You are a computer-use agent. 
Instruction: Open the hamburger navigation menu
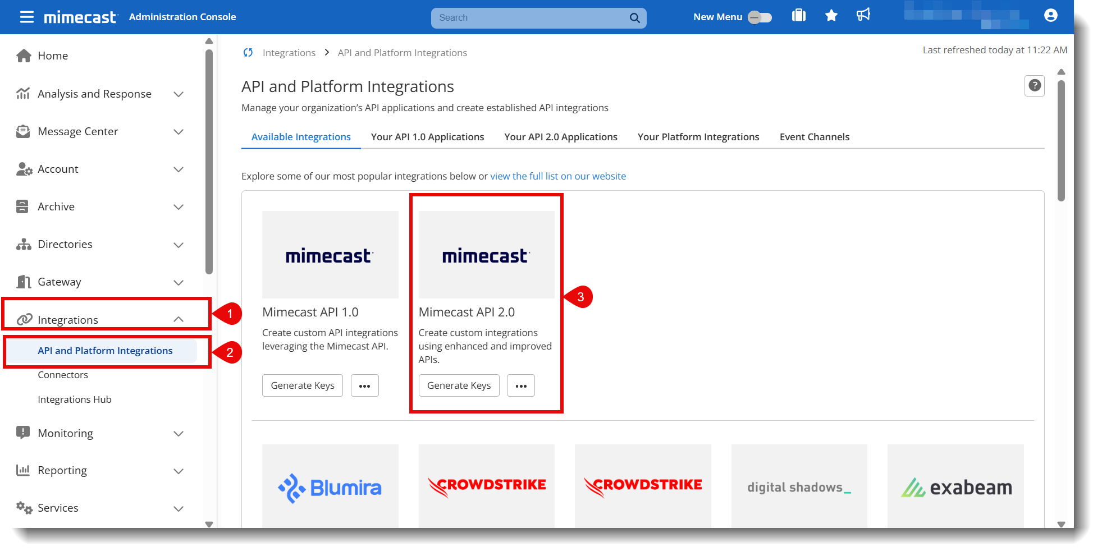26,16
